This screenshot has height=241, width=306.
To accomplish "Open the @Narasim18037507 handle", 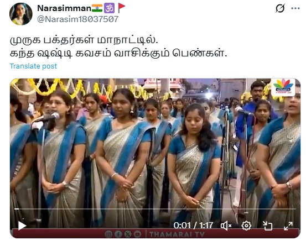I will (x=77, y=19).
